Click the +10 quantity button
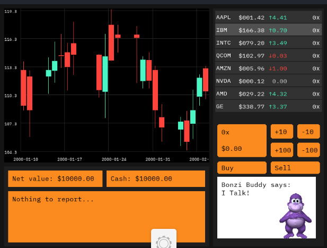This screenshot has width=327, height=248. (x=282, y=132)
